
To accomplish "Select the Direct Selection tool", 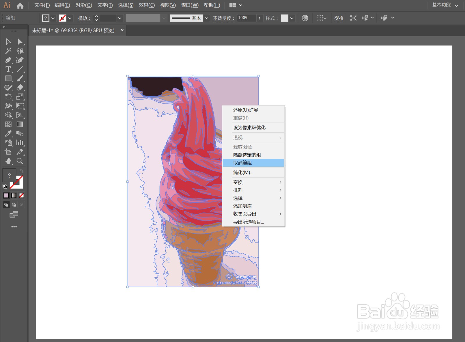I will pyautogui.click(x=20, y=42).
